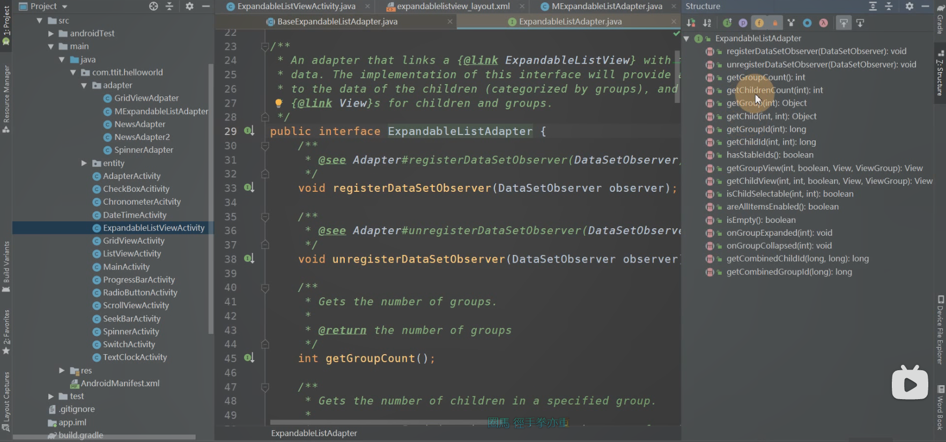Screen dimensions: 946x442
Task: Select getChildrenCount(int) in Structure list
Action: pos(774,90)
